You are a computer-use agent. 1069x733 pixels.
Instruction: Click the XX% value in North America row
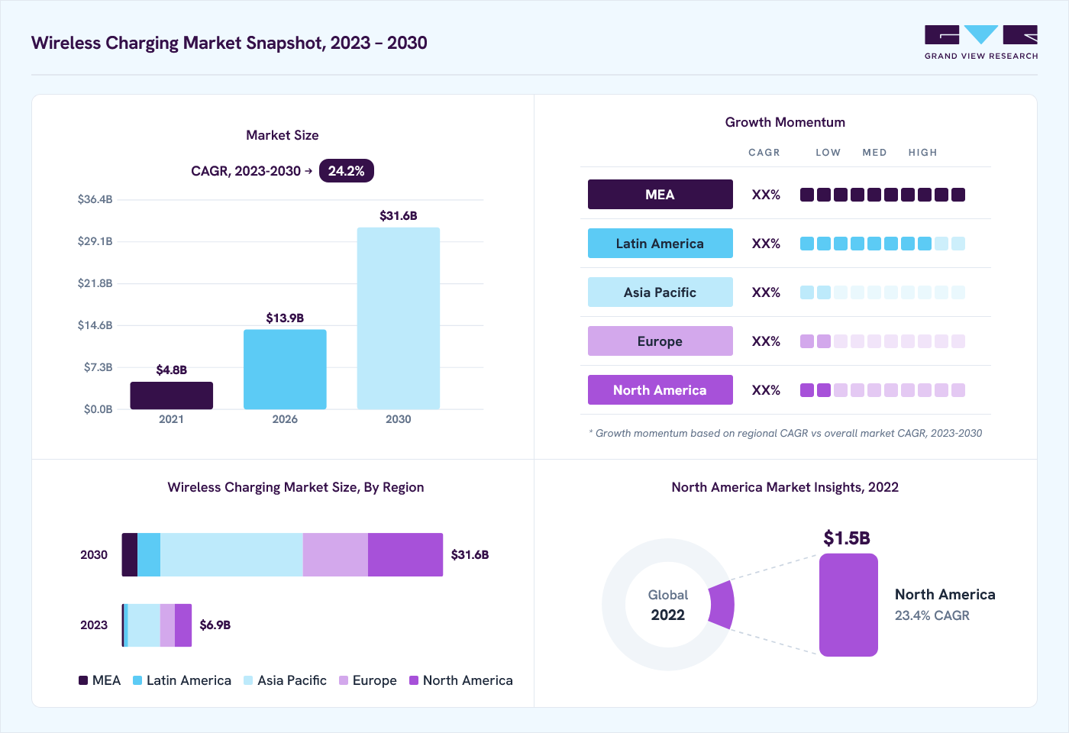click(x=766, y=390)
